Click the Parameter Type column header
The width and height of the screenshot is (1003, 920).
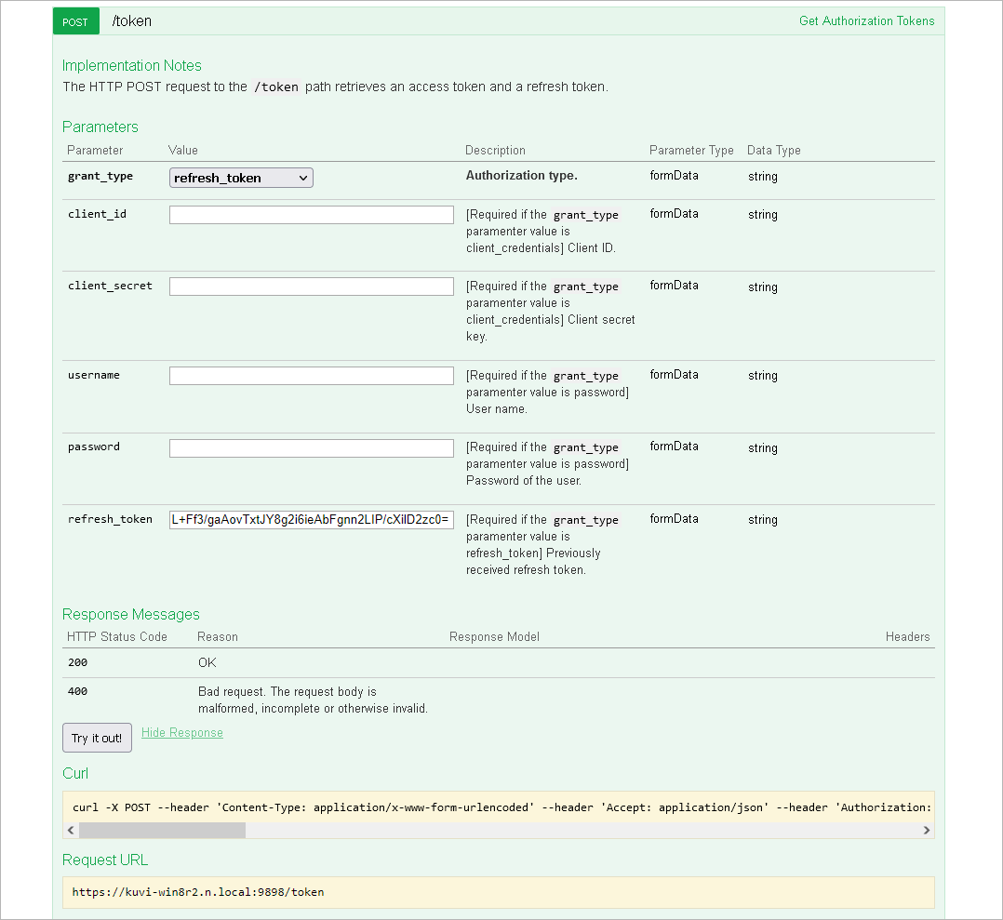[691, 151]
